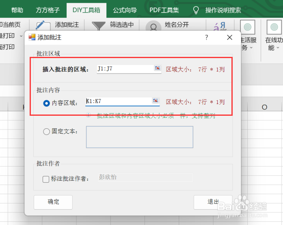Click range selector icon for K1:K7
The height and width of the screenshot is (225, 283).
[x=156, y=101]
